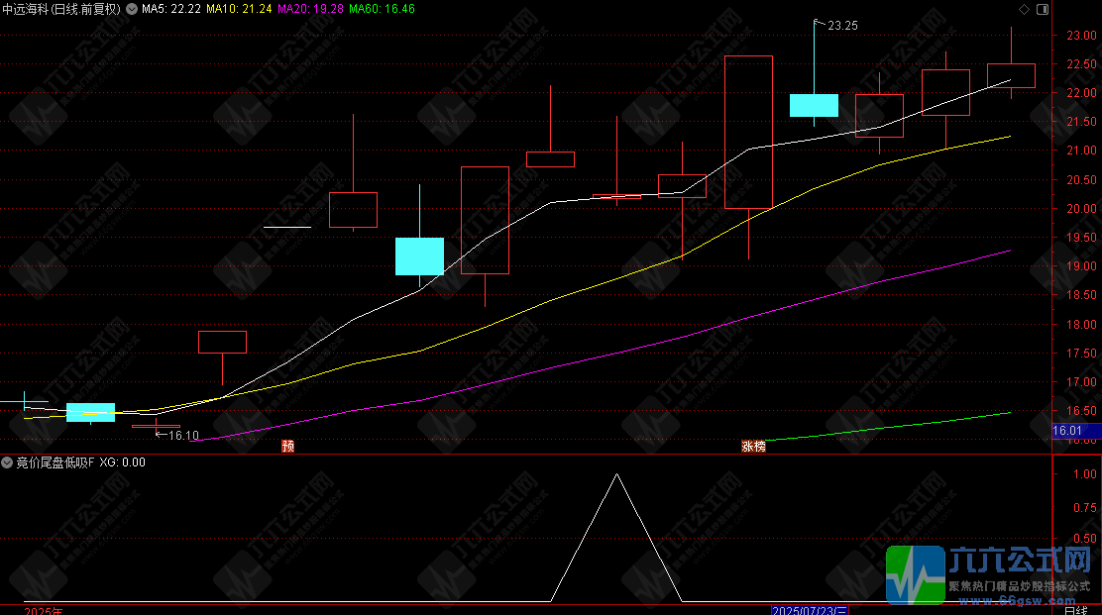Click the 涨榜 marker below the candles
This screenshot has height=615, width=1102.
[753, 446]
